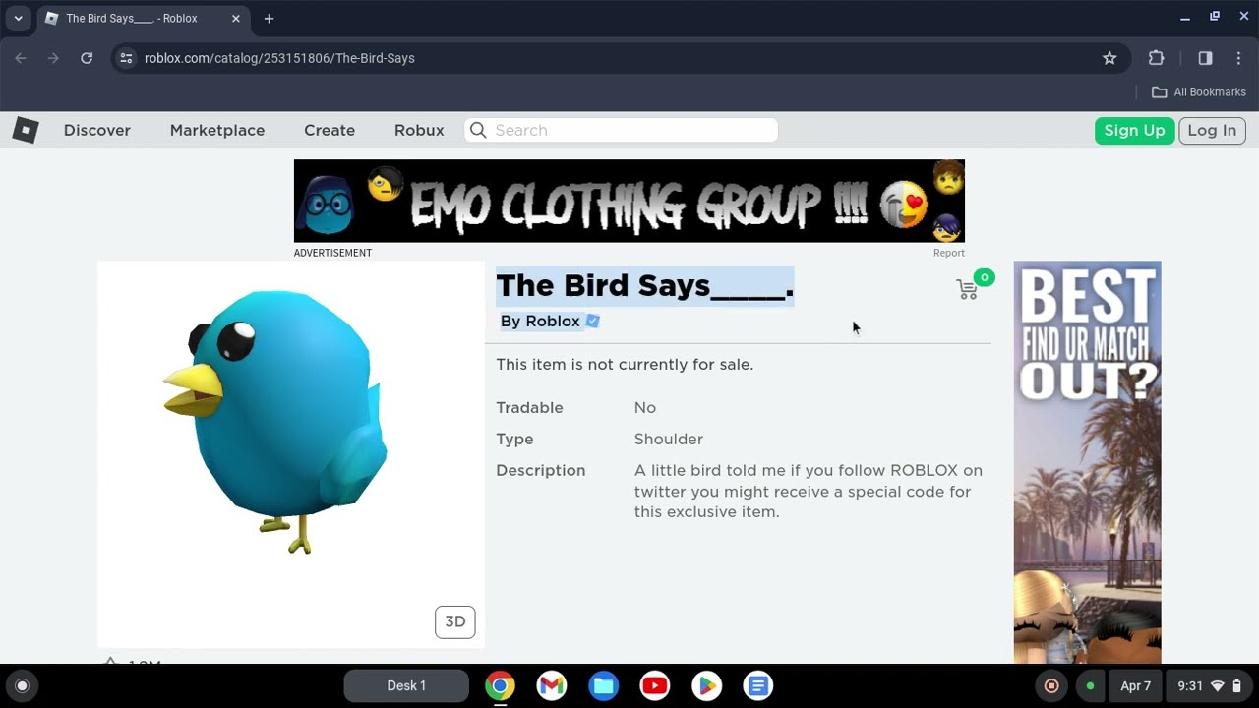Viewport: 1259px width, 708px height.
Task: Click the screen recording stop icon
Action: click(1051, 685)
